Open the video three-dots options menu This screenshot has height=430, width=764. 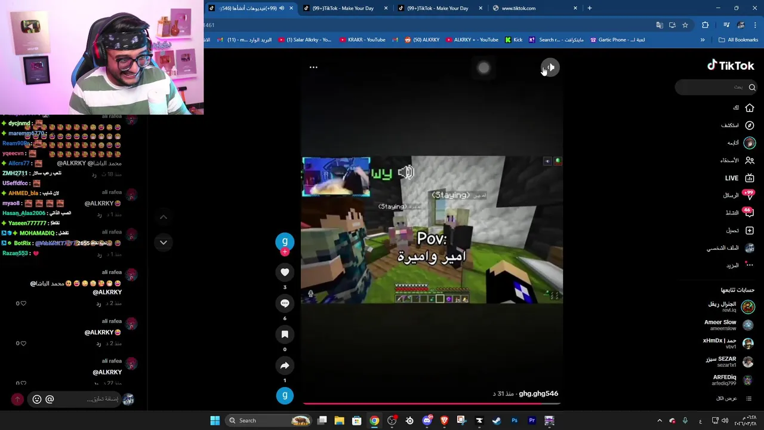(x=313, y=67)
